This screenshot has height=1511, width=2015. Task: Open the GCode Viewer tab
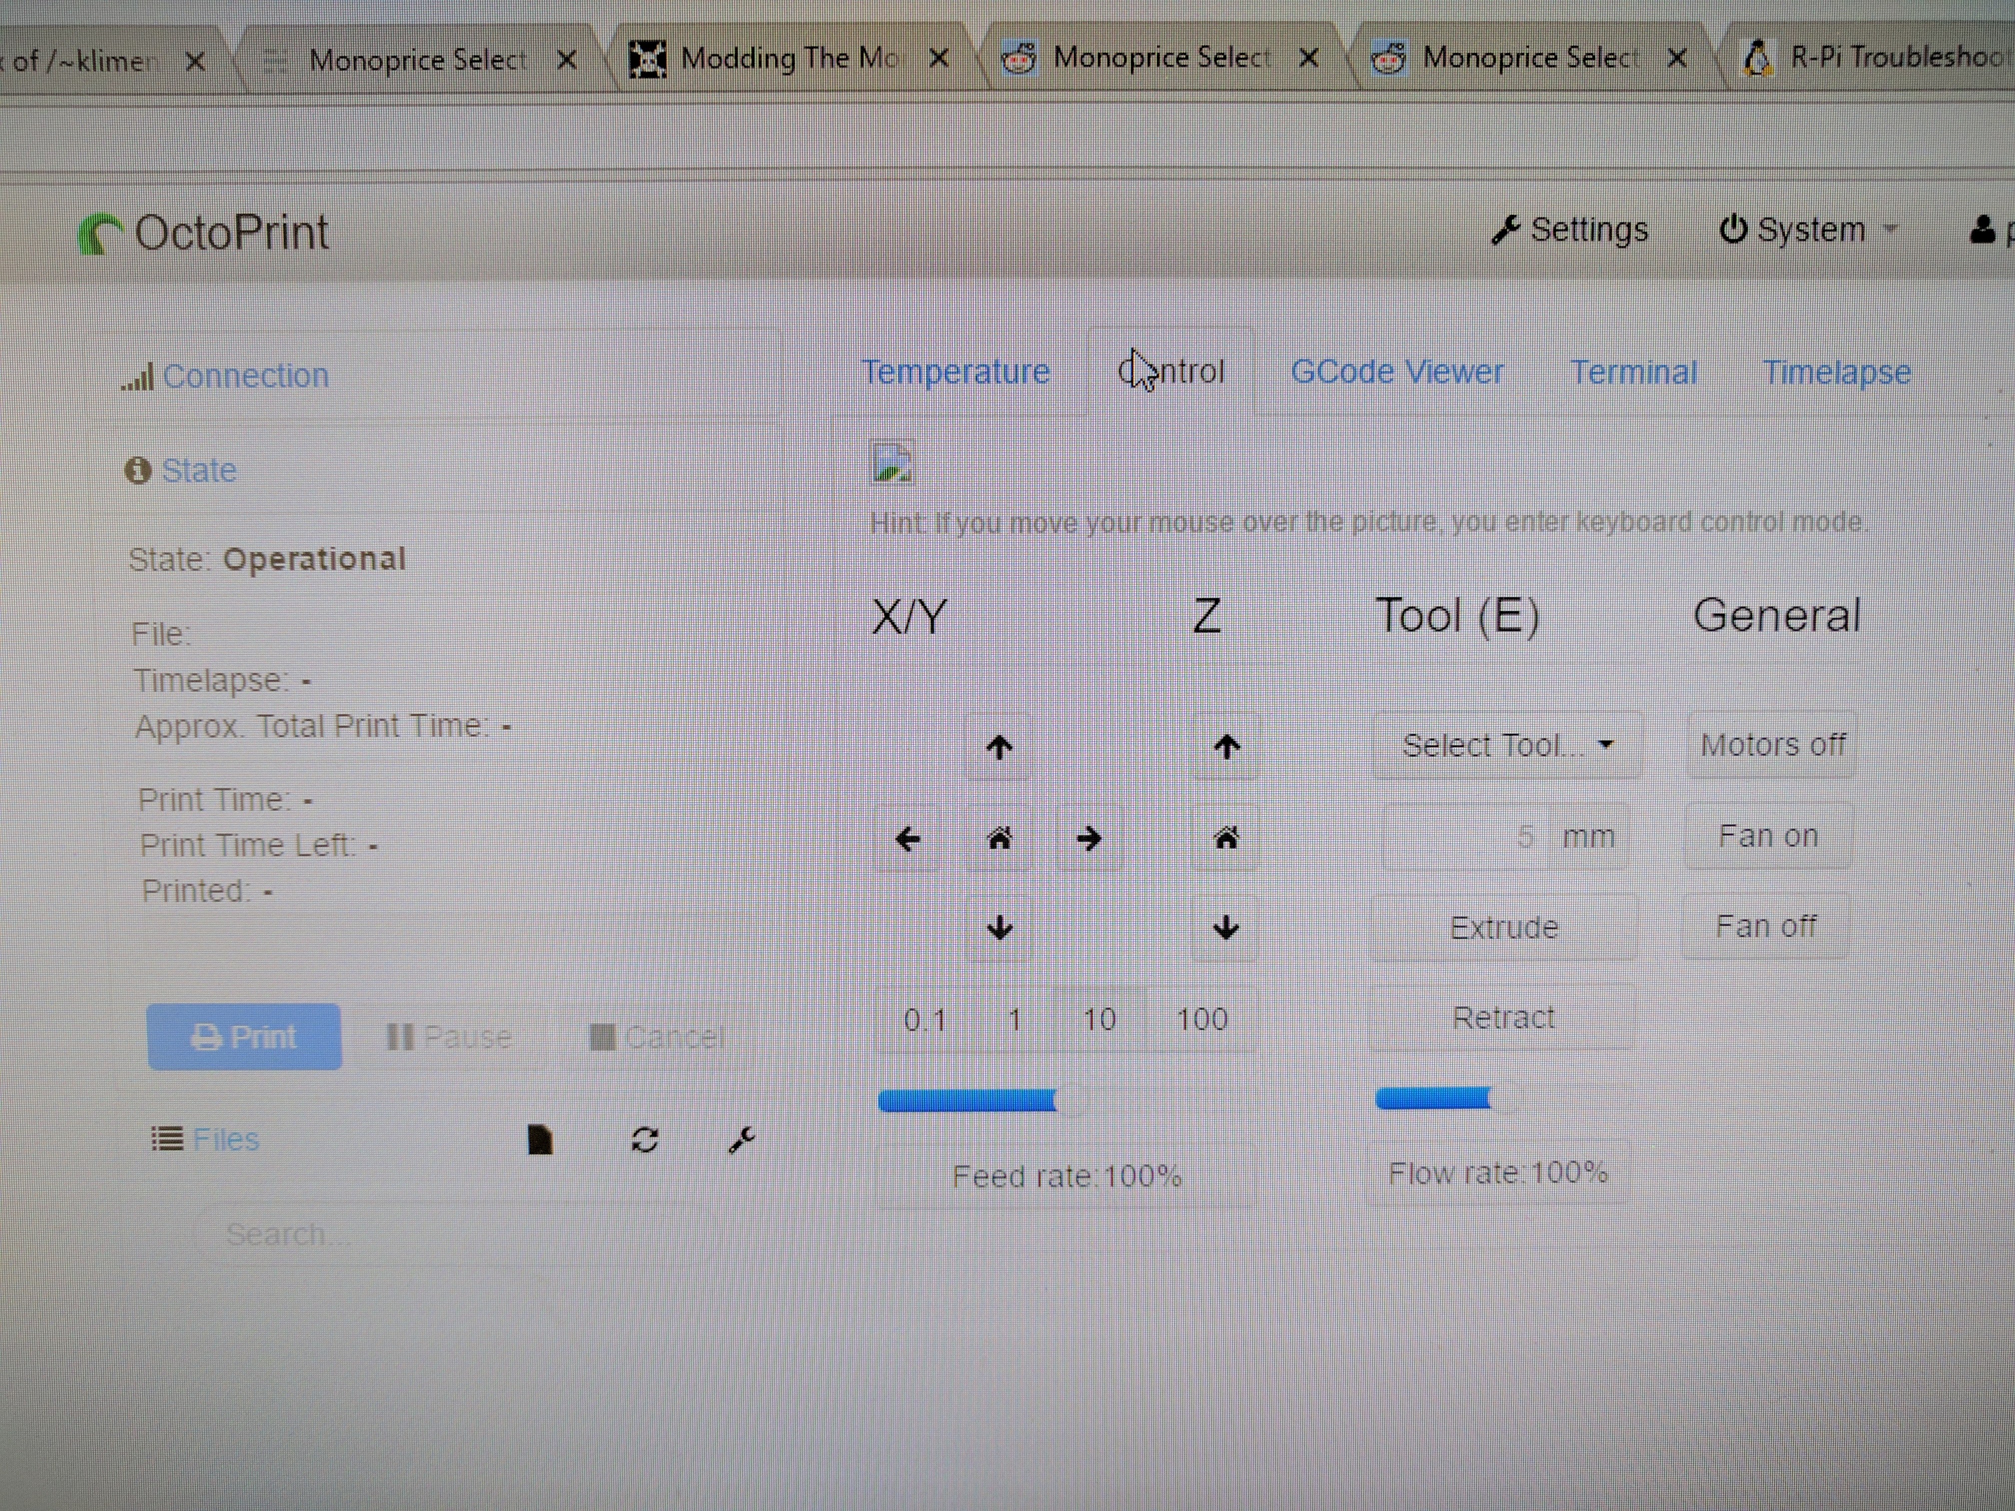pyautogui.click(x=1396, y=372)
